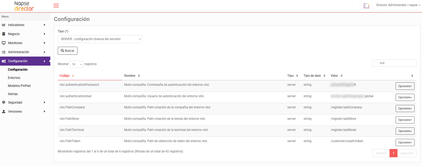Open the Tipo configuration dropdown
422x166 pixels.
click(x=100, y=39)
